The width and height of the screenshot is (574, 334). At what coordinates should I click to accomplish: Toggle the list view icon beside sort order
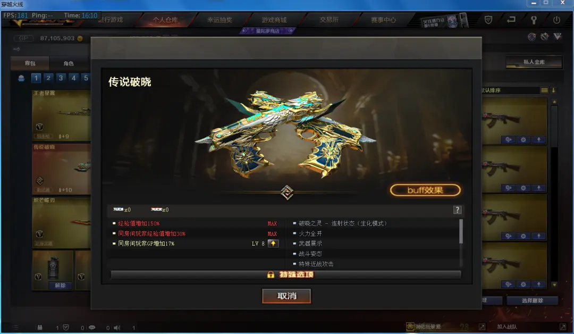[x=544, y=90]
